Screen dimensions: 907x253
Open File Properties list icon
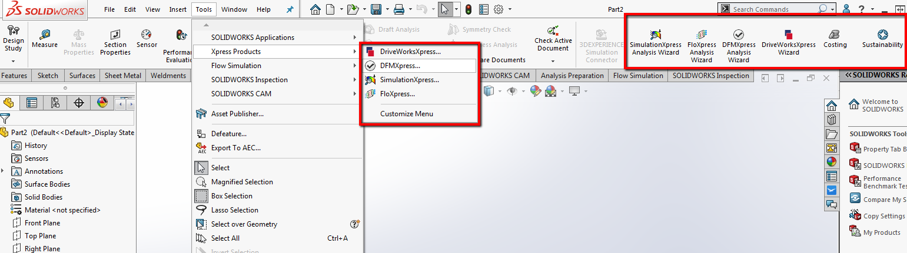click(484, 9)
